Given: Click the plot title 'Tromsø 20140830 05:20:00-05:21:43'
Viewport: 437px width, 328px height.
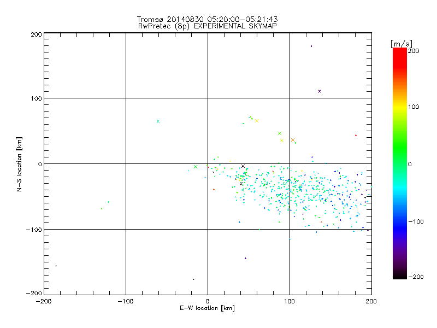Looking at the screenshot, I should tap(207, 19).
